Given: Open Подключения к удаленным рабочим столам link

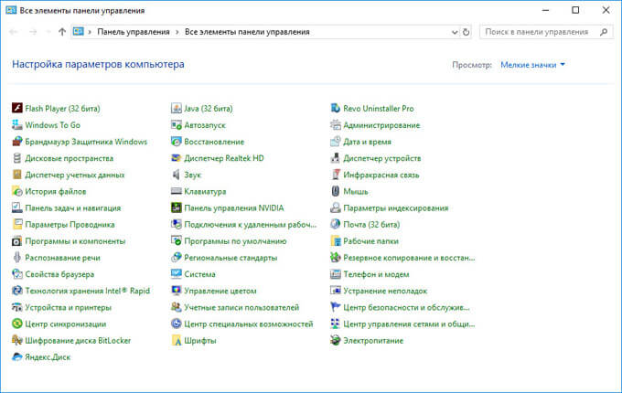Looking at the screenshot, I should click(251, 225).
